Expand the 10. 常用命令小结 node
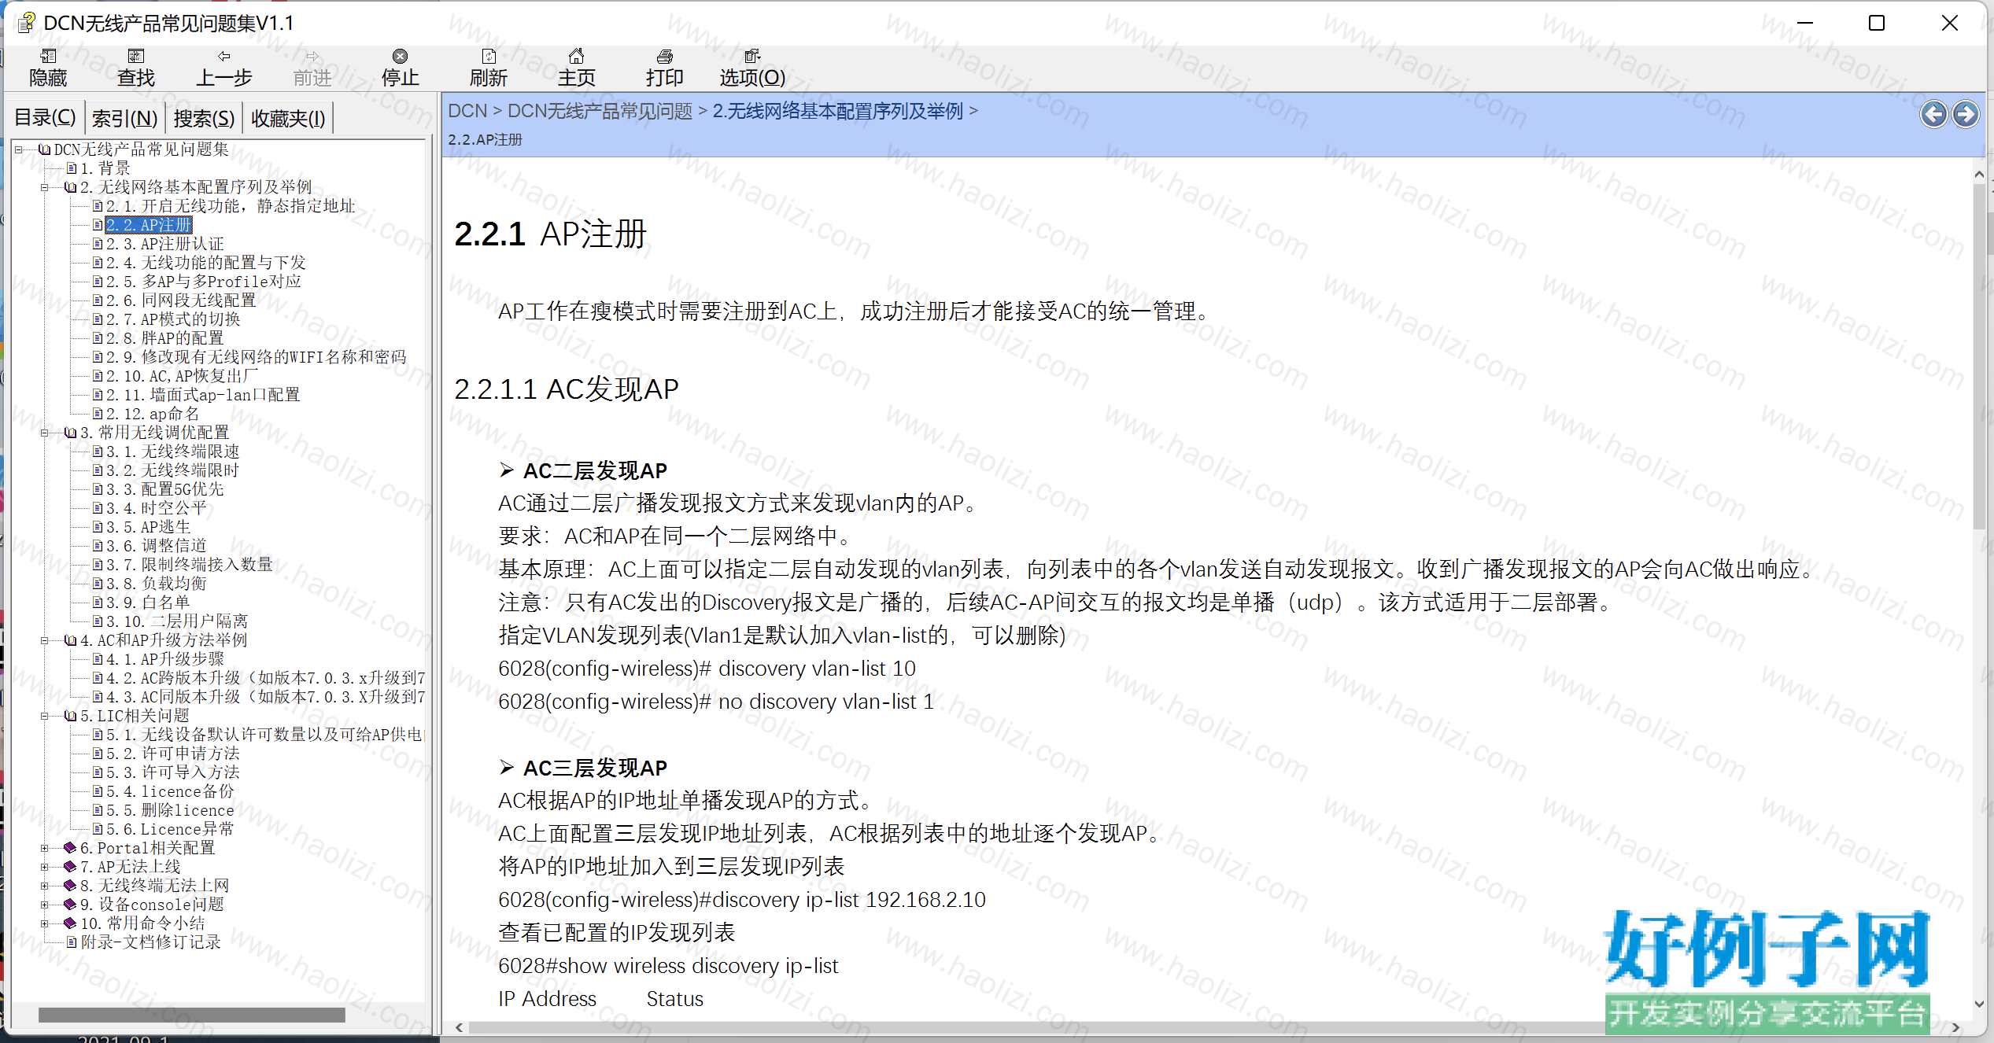This screenshot has width=1994, height=1043. pos(45,923)
